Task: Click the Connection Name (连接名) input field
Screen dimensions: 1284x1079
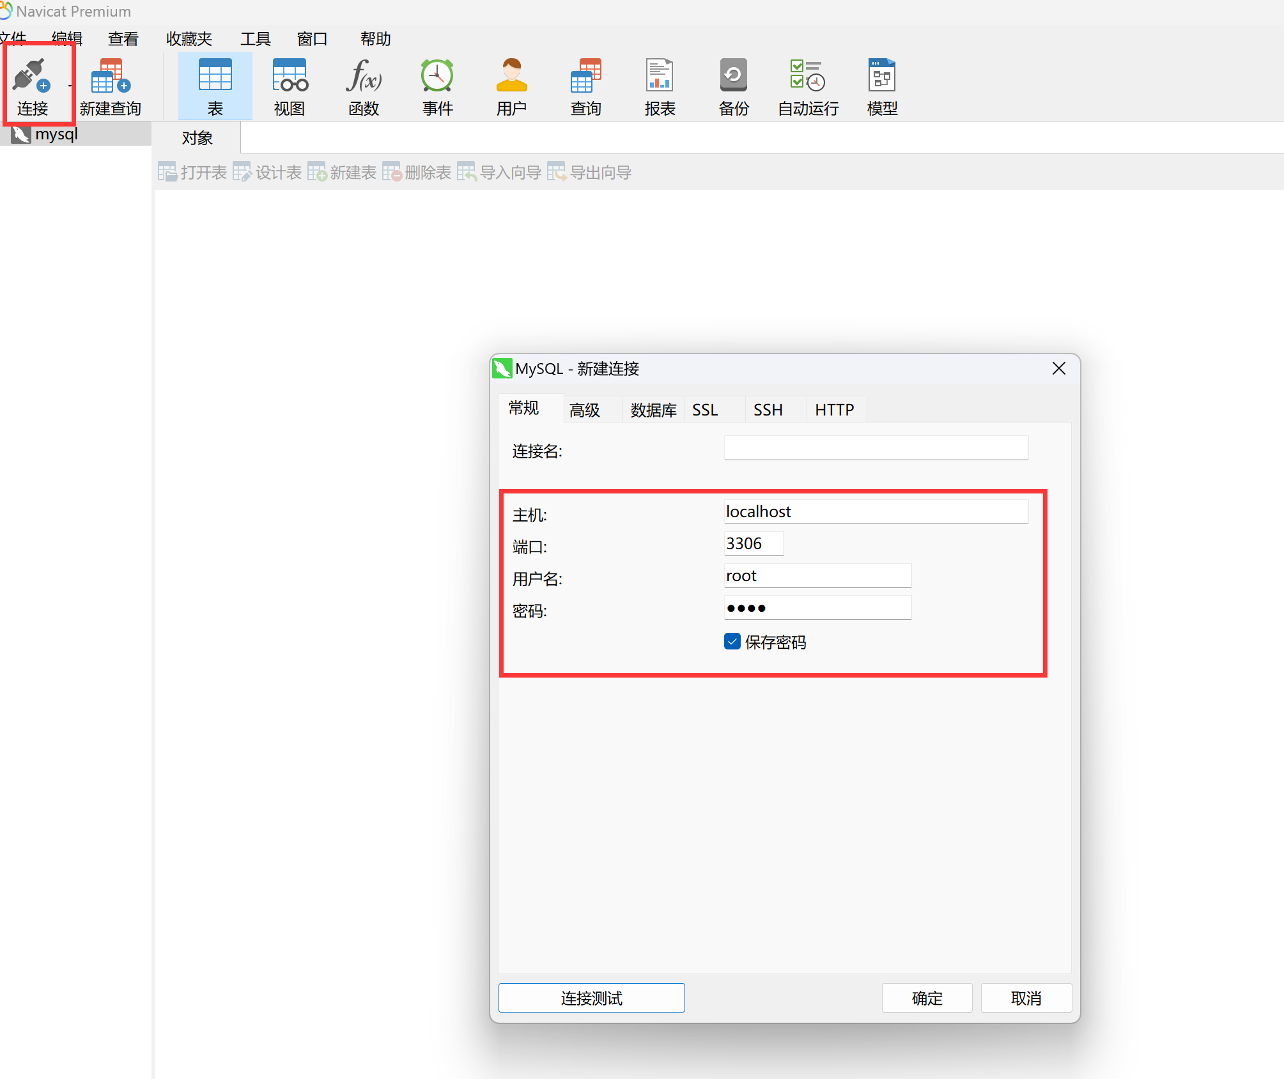Action: click(876, 448)
